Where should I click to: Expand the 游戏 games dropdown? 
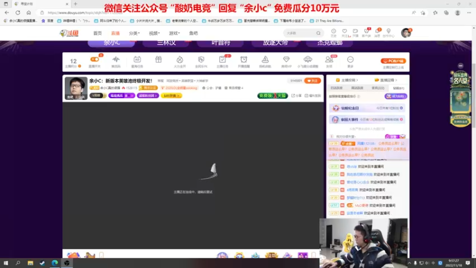[x=174, y=33]
